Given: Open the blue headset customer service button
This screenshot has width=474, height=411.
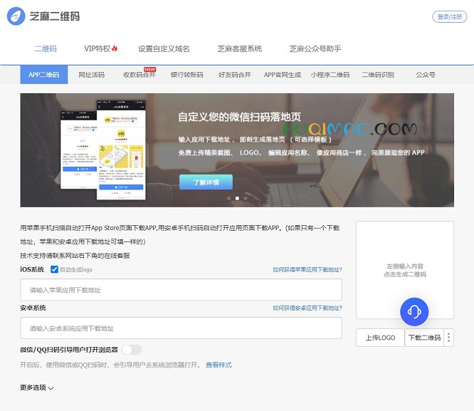Looking at the screenshot, I should [414, 311].
